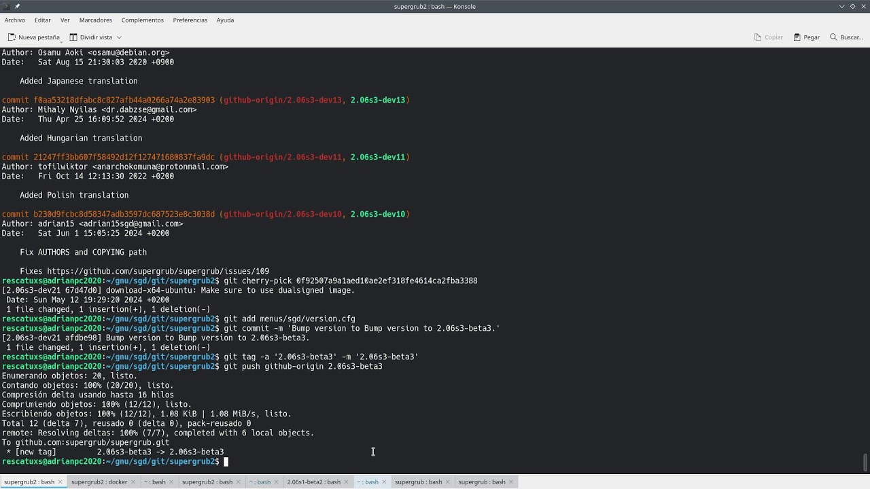The height and width of the screenshot is (489, 870).
Task: Click 'Added Japanese translation' message
Action: 79,81
